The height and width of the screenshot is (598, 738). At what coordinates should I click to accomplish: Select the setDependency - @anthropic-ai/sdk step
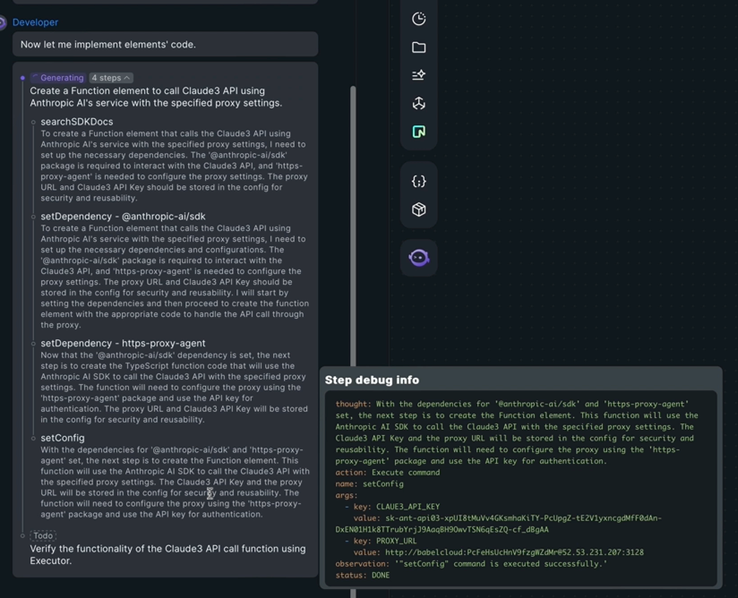click(123, 217)
